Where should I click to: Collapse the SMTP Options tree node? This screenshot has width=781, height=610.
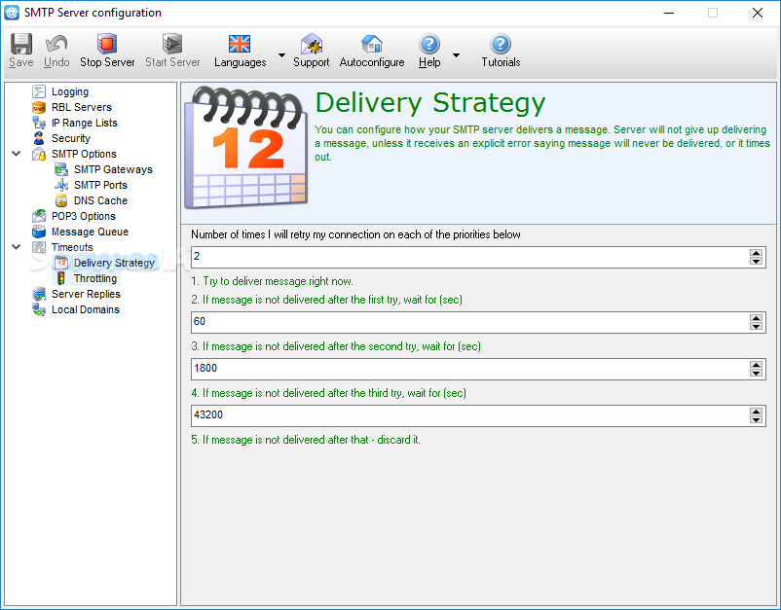tap(17, 154)
